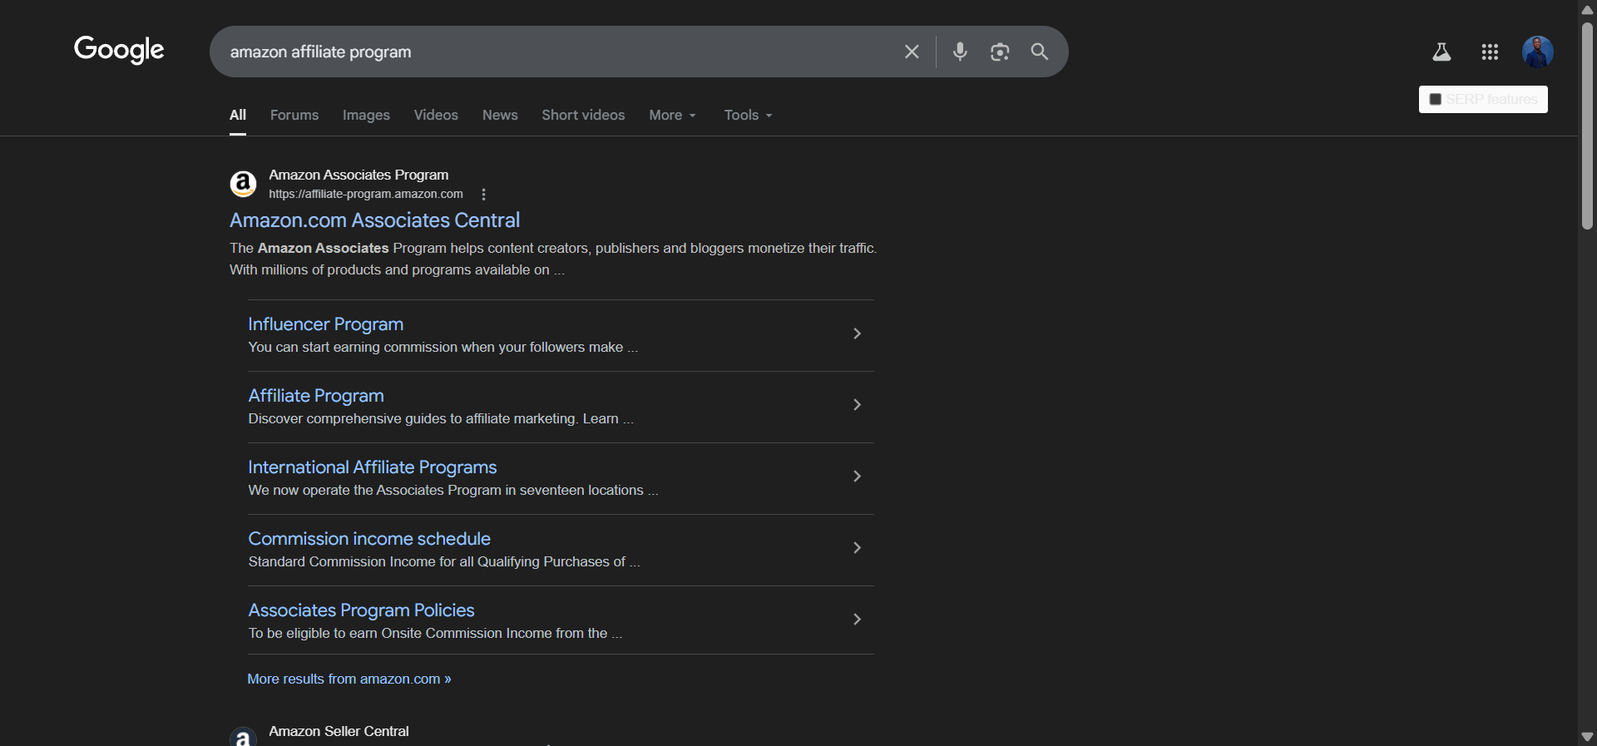The height and width of the screenshot is (746, 1597).
Task: Clear the search box with X icon
Action: pyautogui.click(x=912, y=52)
